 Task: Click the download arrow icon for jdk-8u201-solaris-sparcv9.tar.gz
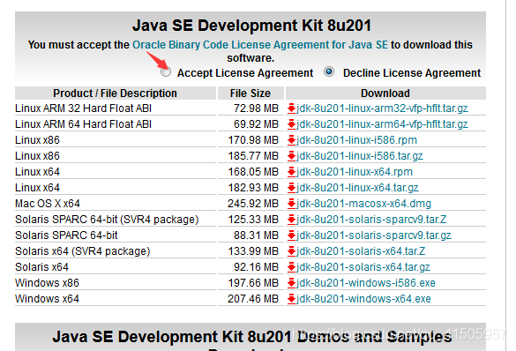tap(291, 235)
